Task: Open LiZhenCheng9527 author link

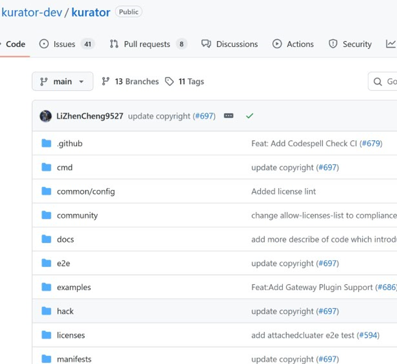Action: pyautogui.click(x=90, y=116)
